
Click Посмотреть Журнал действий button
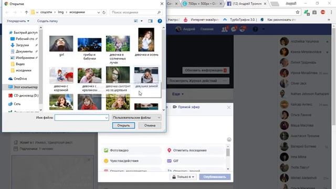click(x=193, y=81)
